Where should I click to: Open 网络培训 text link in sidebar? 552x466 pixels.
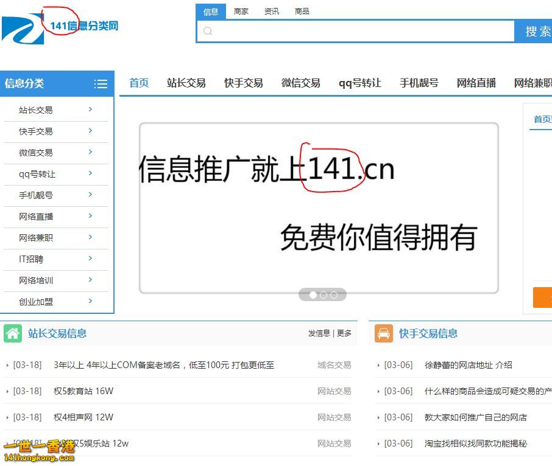(36, 280)
